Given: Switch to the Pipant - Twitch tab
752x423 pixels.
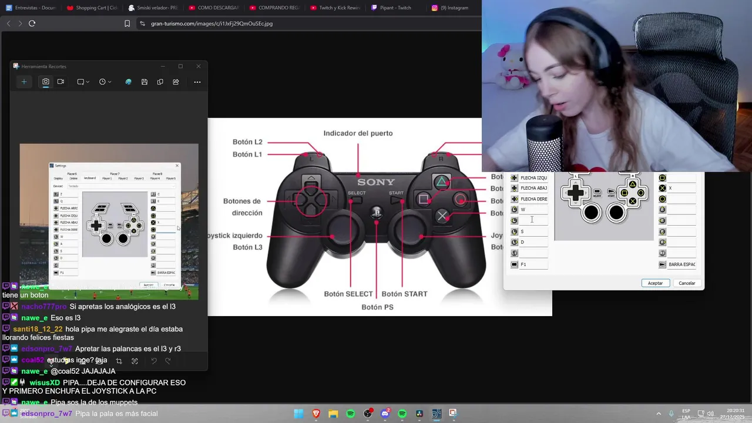Looking at the screenshot, I should pyautogui.click(x=396, y=8).
